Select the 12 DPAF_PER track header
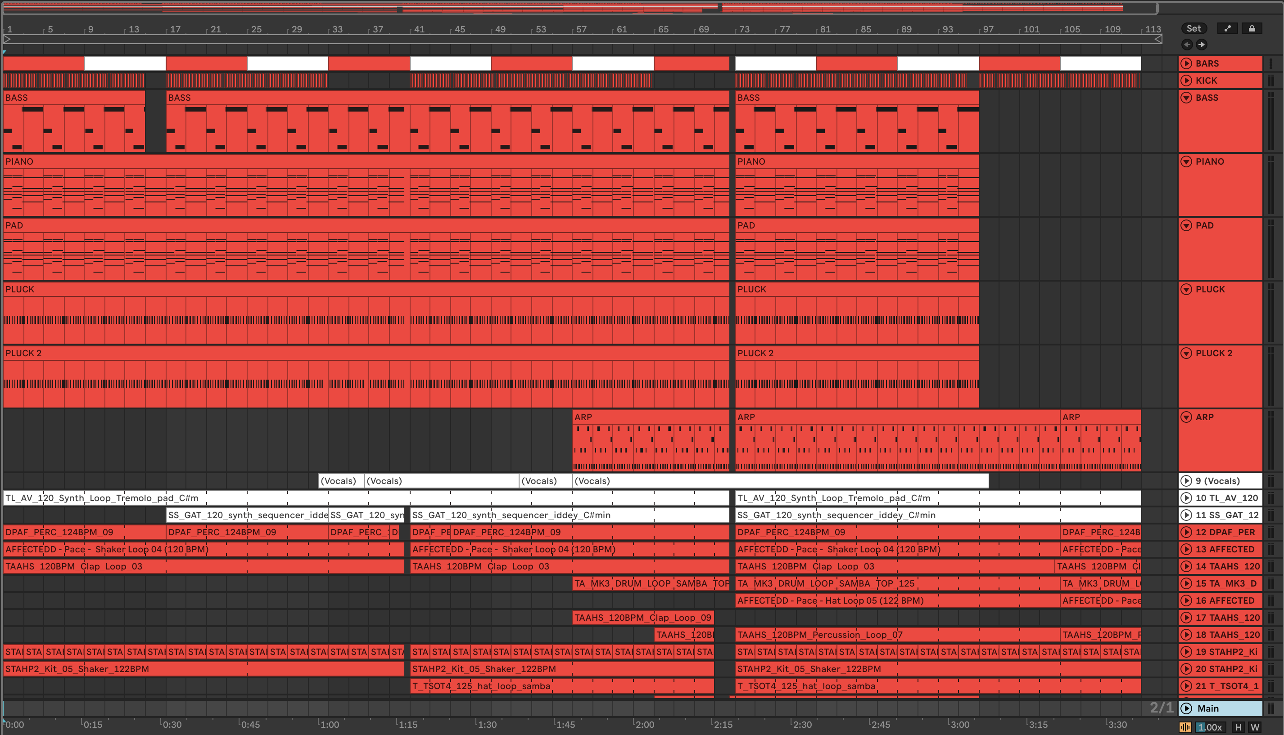This screenshot has width=1284, height=735. (1225, 532)
